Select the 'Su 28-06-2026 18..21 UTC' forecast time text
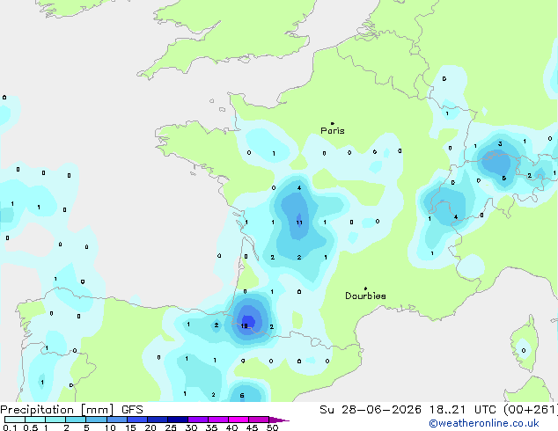The height and width of the screenshot is (431, 558). point(407,410)
